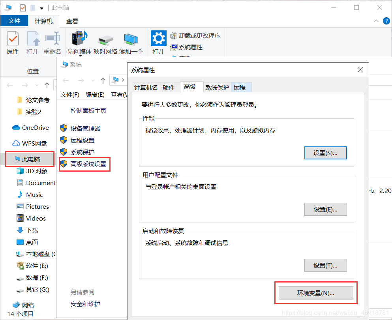Open the Music folder in sidebar
Image resolution: width=392 pixels, height=320 pixels.
(x=30, y=195)
